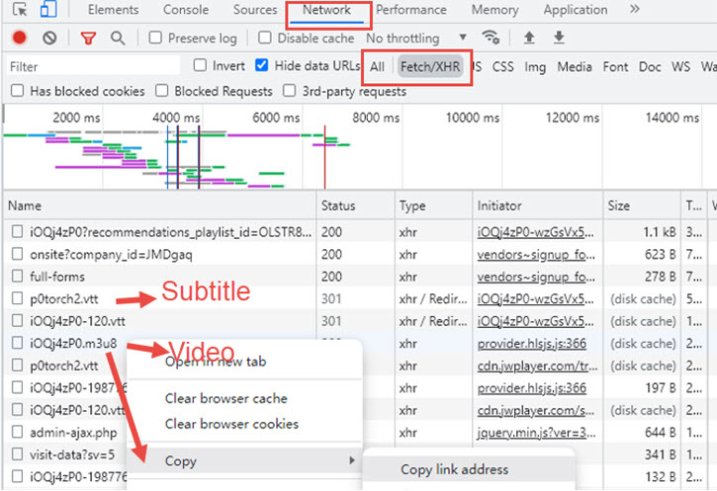Switch to the Network tab
The image size is (717, 491).
326,10
